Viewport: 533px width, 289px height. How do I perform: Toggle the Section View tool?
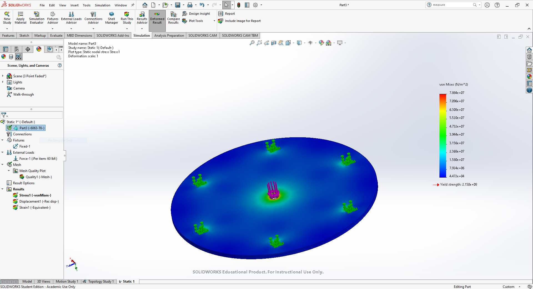click(x=274, y=43)
